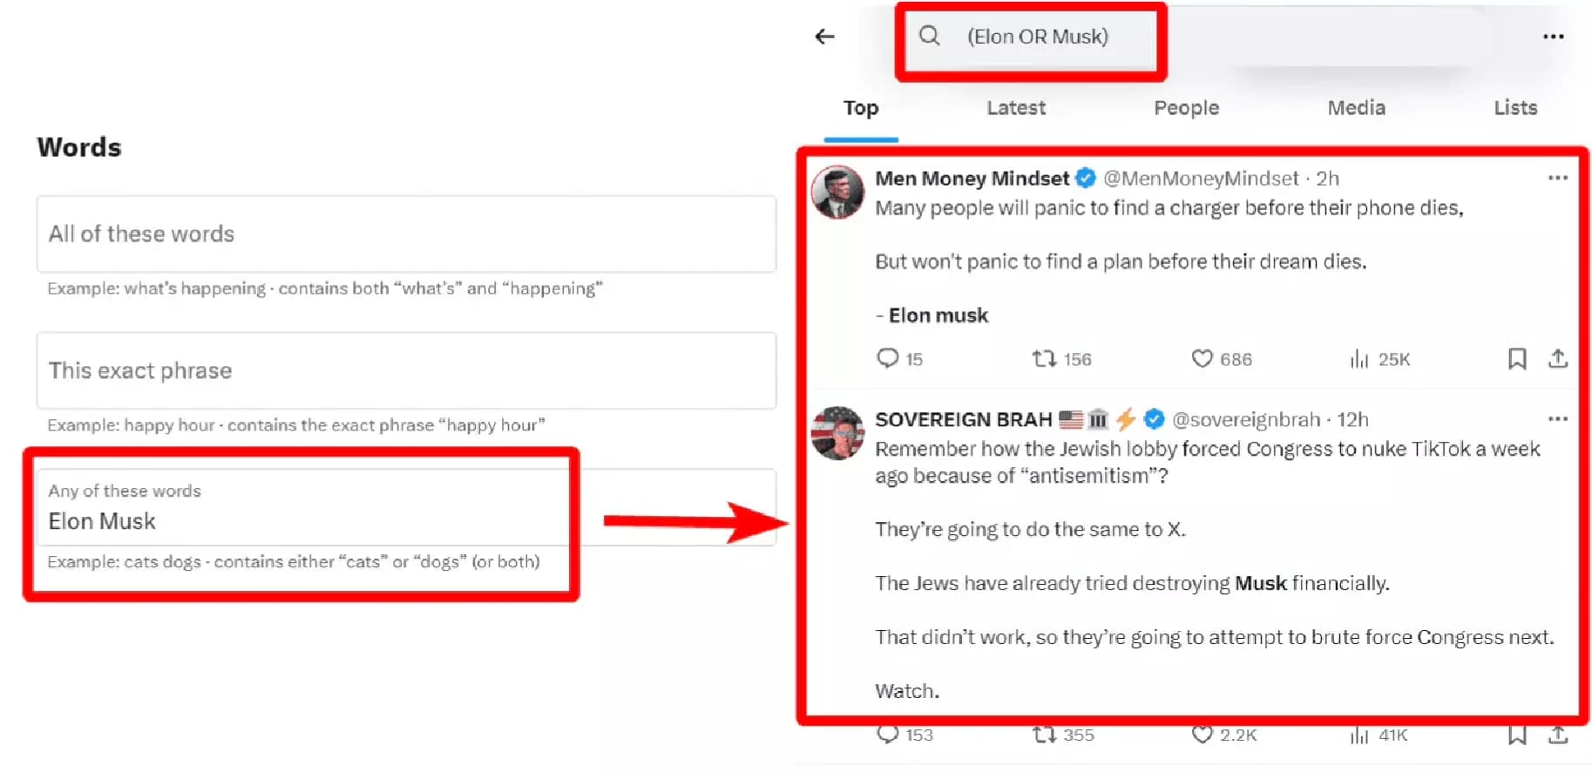Select the People tab
This screenshot has height=773, width=1592.
click(1186, 108)
